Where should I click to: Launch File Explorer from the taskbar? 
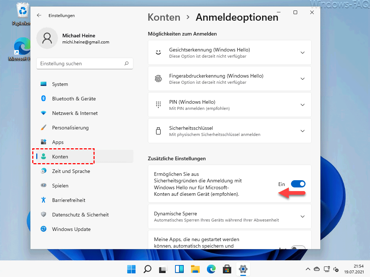click(195, 269)
